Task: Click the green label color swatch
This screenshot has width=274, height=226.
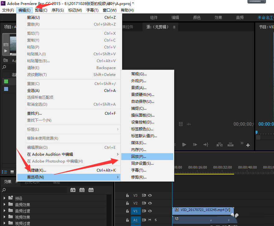Action: click(6, 81)
